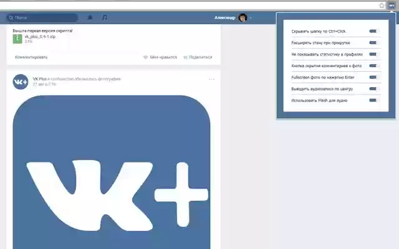This screenshot has width=399, height=249.
Task: Click the 'Fullscreen фото по нажатию Enter' label
Action: click(x=323, y=77)
